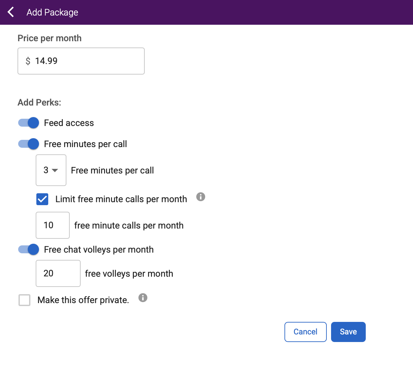
Task: Open the free minutes per call dropdown
Action: [x=51, y=170]
